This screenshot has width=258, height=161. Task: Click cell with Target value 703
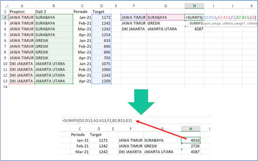pos(102,58)
